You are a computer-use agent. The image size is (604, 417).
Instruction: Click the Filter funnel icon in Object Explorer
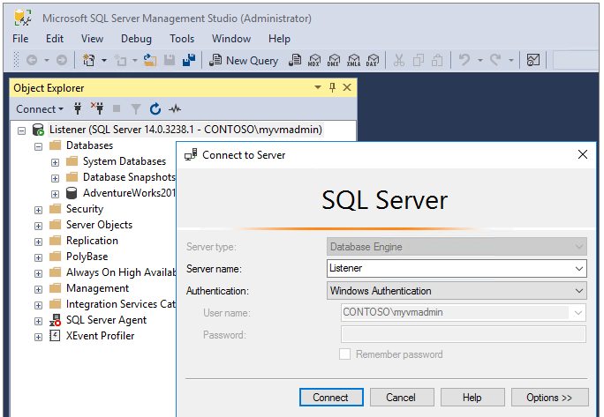[136, 109]
